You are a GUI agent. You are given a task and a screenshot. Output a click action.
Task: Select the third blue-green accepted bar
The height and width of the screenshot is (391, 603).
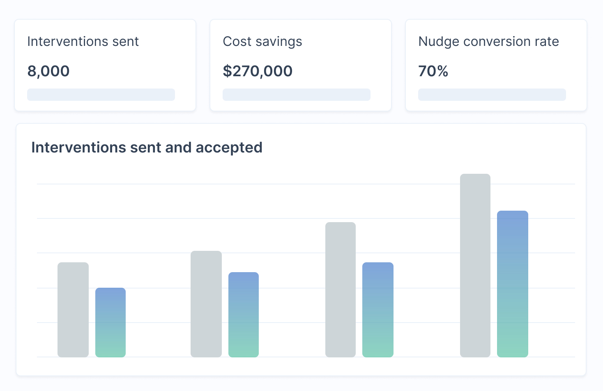click(378, 309)
